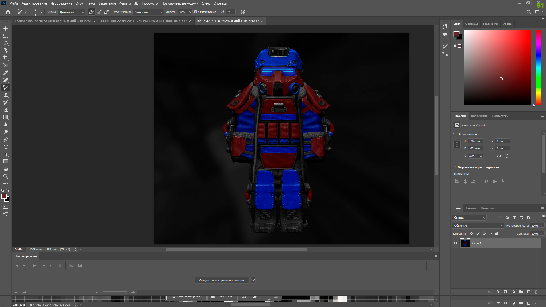Screen dimensions: 546x307
Task: Click Выделить предмет button
Action: click(187, 296)
